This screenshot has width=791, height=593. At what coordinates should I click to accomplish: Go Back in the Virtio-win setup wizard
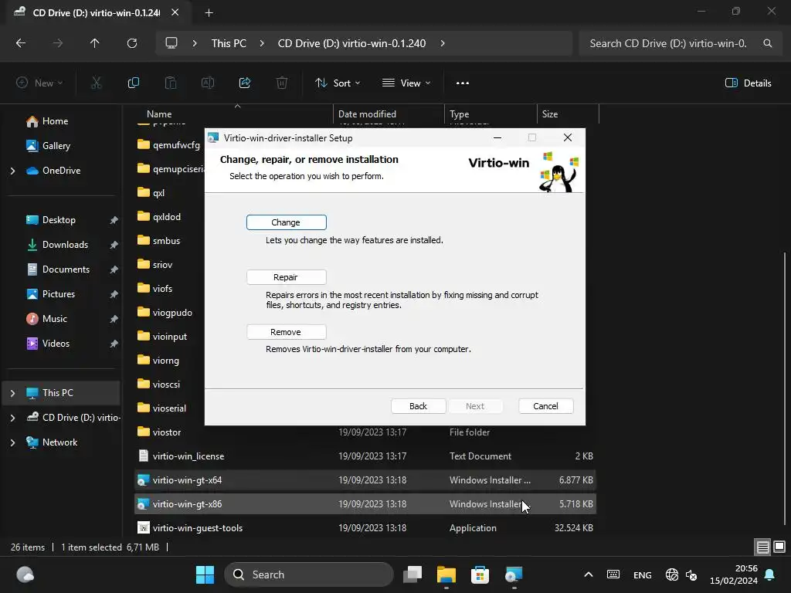(418, 406)
